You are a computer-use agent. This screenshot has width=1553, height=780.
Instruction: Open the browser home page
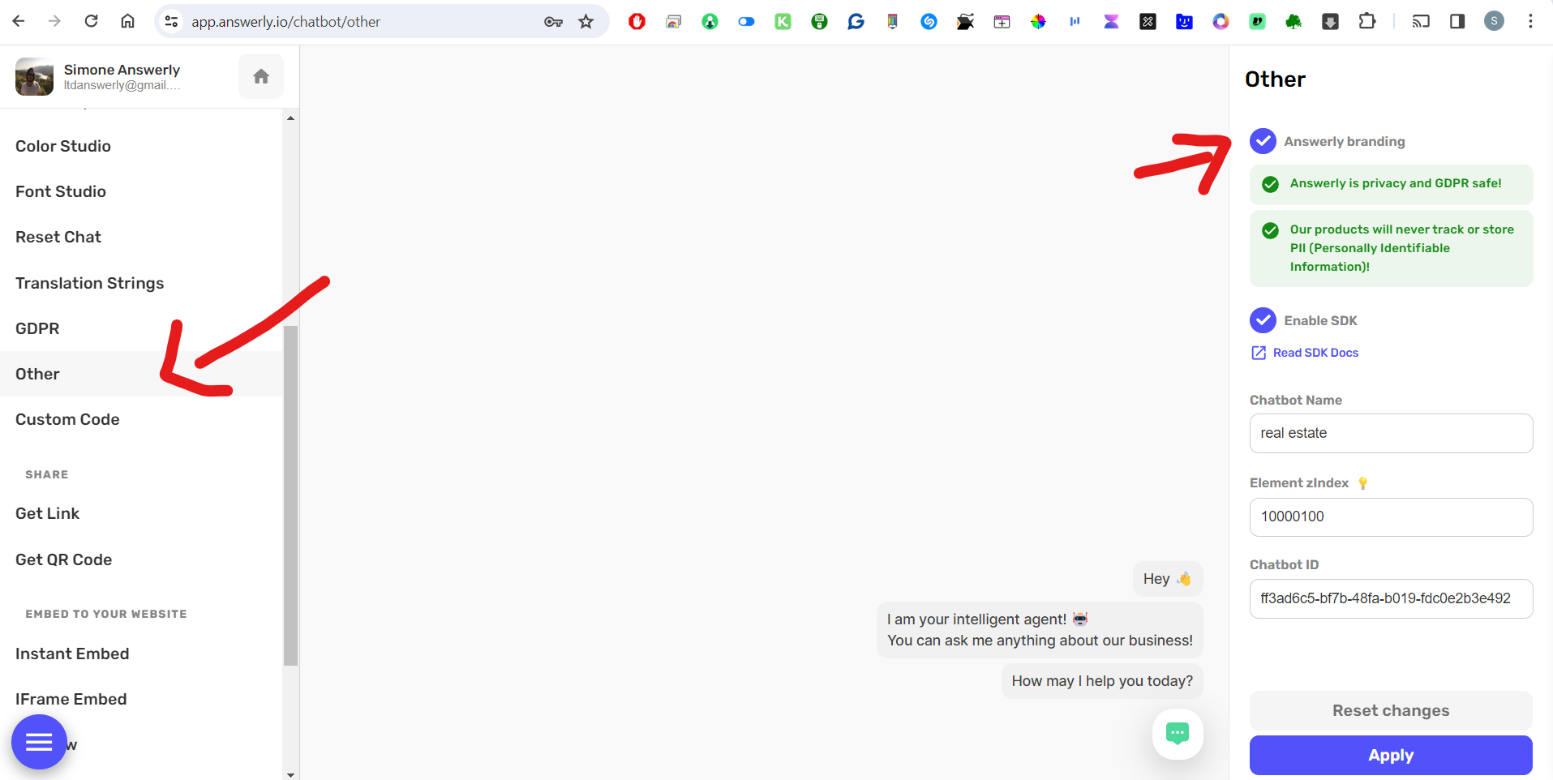click(x=127, y=21)
